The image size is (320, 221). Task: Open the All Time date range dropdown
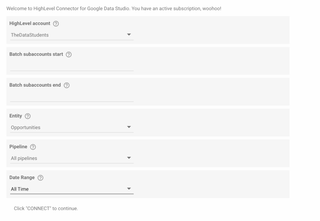click(72, 189)
